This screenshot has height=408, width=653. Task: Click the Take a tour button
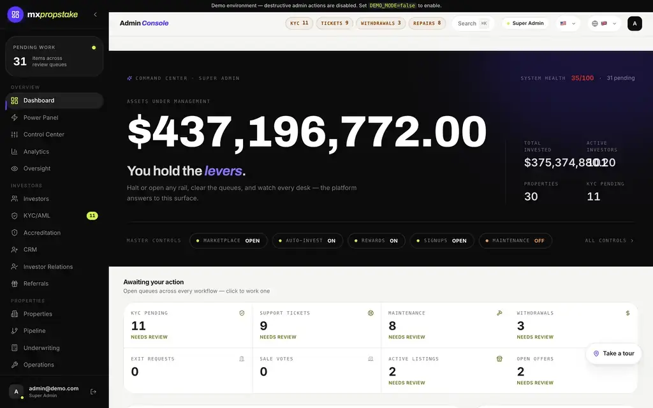click(614, 353)
